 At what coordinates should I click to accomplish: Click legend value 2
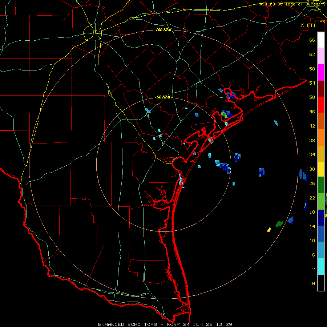click(x=313, y=270)
